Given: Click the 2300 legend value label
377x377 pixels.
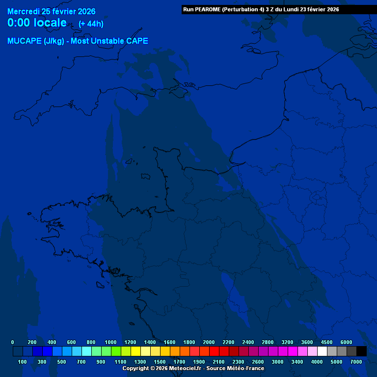Looking at the screenshot, I should click(238, 362).
